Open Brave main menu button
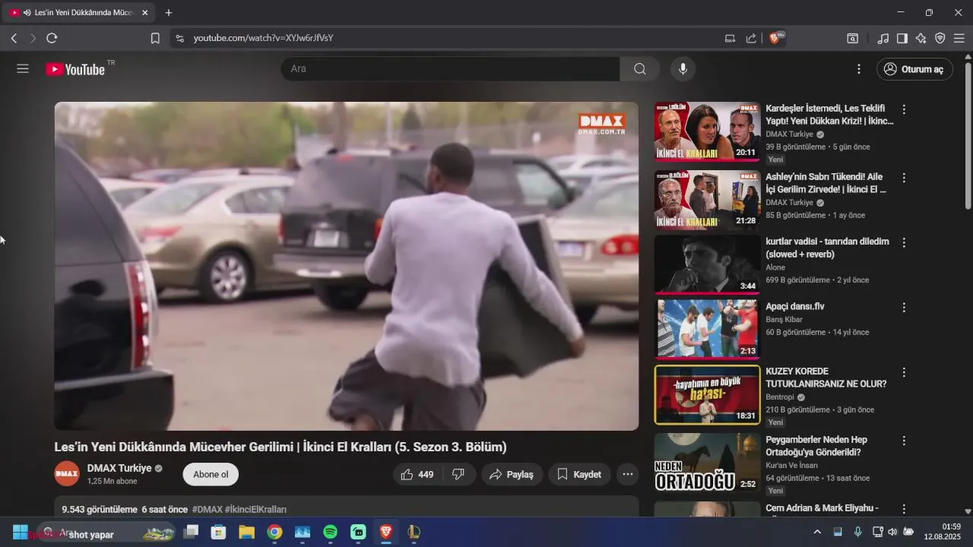973x547 pixels. pyautogui.click(x=959, y=38)
